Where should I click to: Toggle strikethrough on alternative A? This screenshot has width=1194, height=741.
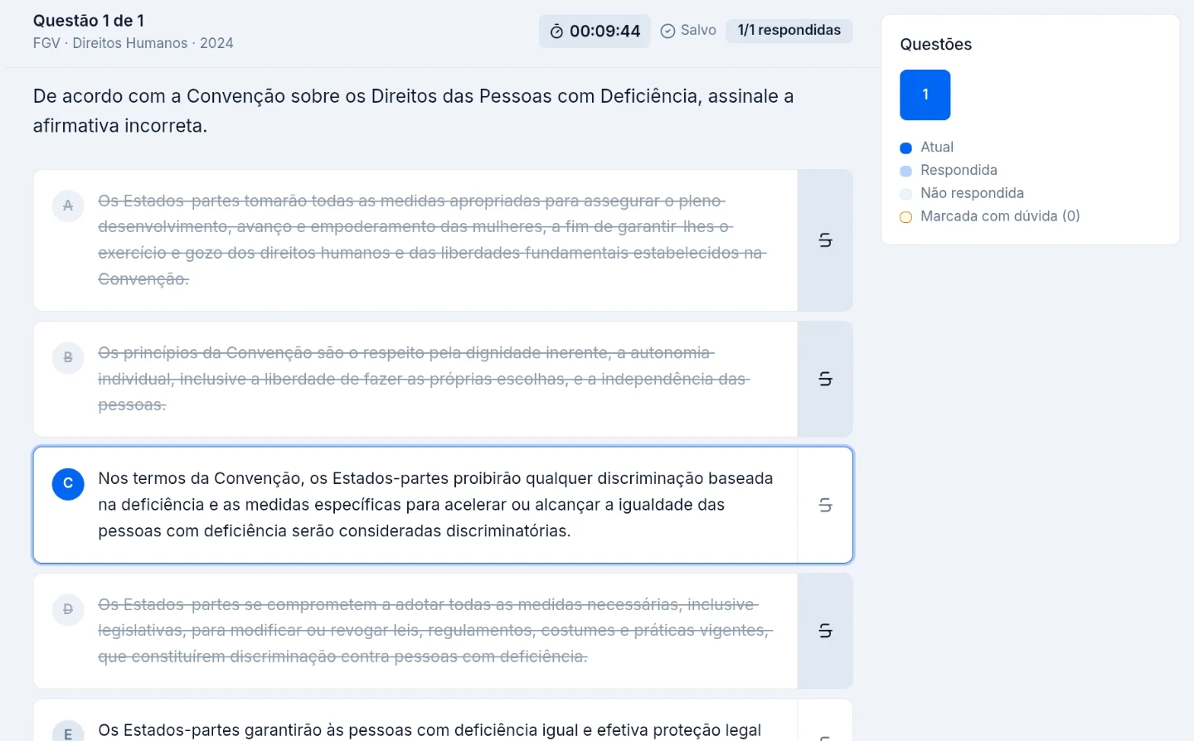(825, 240)
